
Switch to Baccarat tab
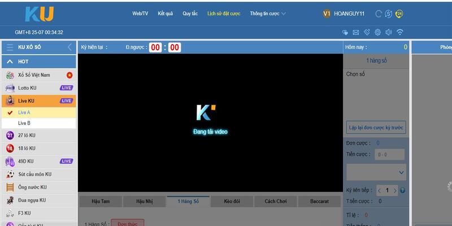click(x=319, y=202)
